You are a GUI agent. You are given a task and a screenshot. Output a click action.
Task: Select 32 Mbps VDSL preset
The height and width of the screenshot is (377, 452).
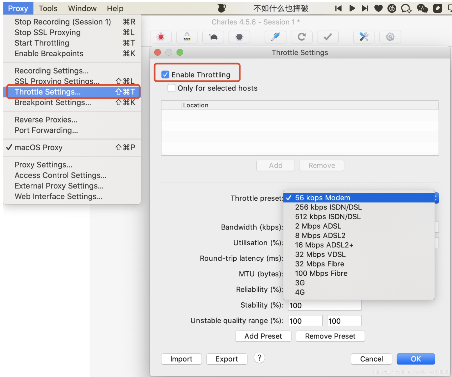coord(359,255)
